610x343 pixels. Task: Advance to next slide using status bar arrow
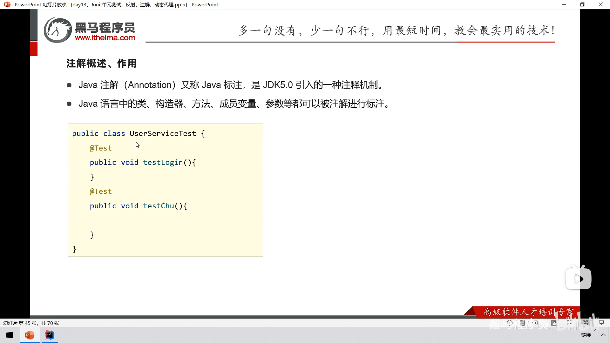pyautogui.click(x=535, y=323)
